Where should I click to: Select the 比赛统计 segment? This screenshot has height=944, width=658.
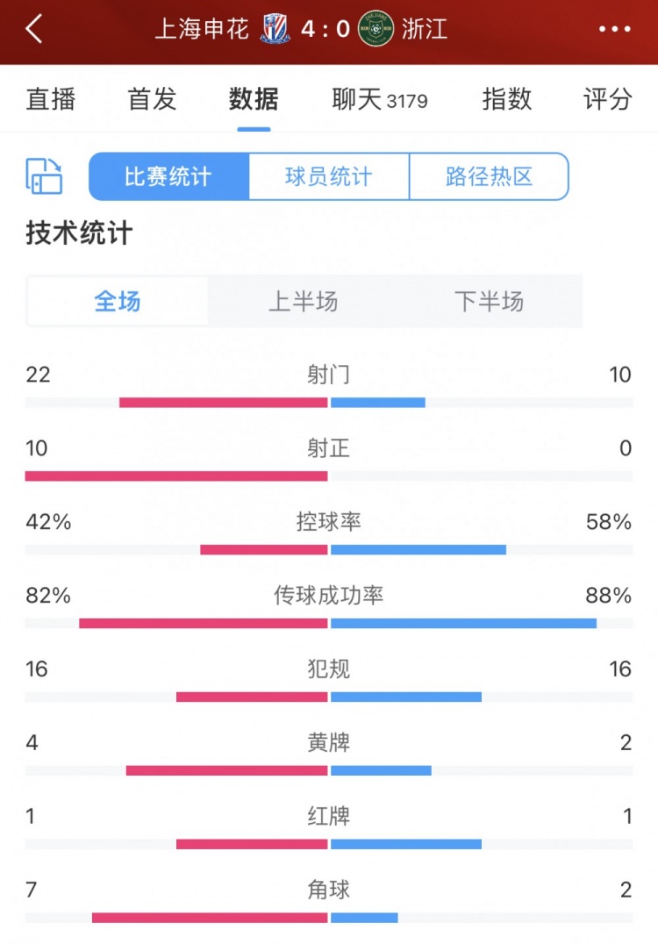168,176
